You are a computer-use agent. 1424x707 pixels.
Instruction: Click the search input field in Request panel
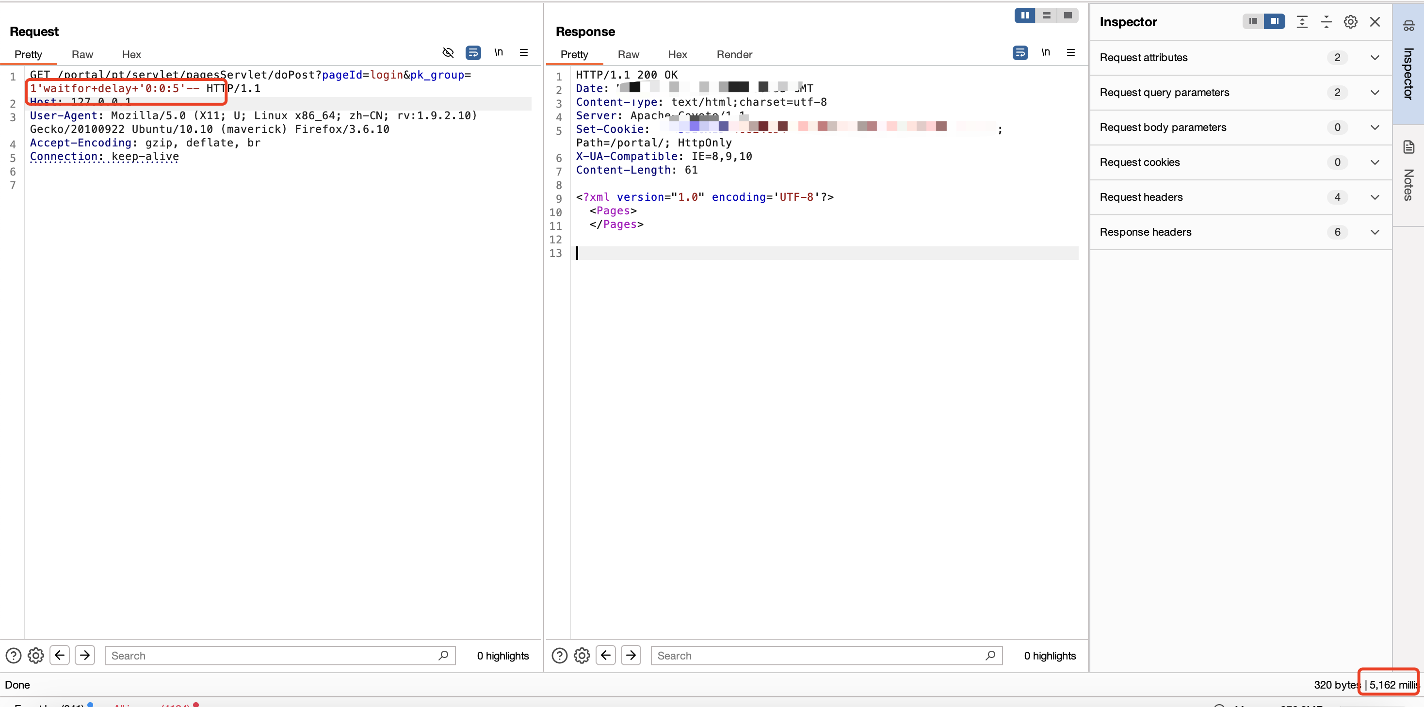click(x=278, y=655)
